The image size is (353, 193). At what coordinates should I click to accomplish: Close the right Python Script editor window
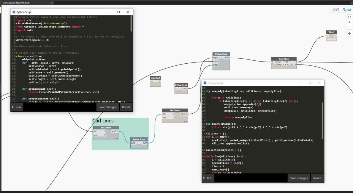(x=319, y=83)
